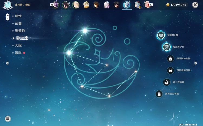
Task: Click the 騎士的素質 label text
Action: pyautogui.click(x=178, y=82)
